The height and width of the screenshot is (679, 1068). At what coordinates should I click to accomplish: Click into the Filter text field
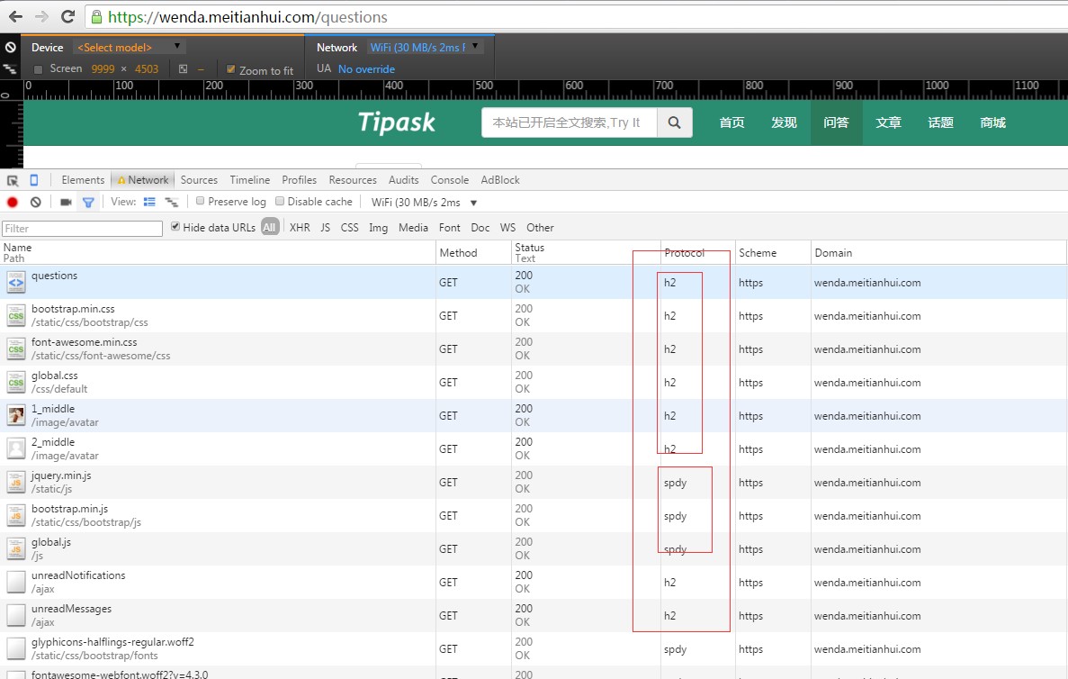tap(82, 229)
